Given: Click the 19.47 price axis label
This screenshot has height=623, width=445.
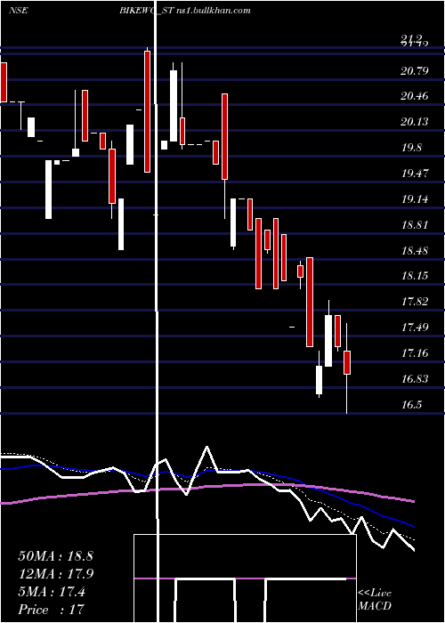Looking at the screenshot, I should [x=415, y=174].
